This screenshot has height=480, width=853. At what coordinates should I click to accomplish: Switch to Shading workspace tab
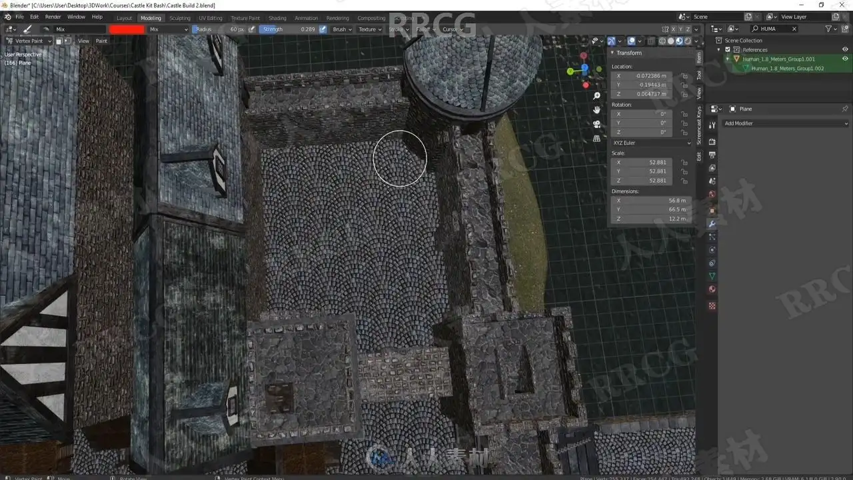pos(277,18)
